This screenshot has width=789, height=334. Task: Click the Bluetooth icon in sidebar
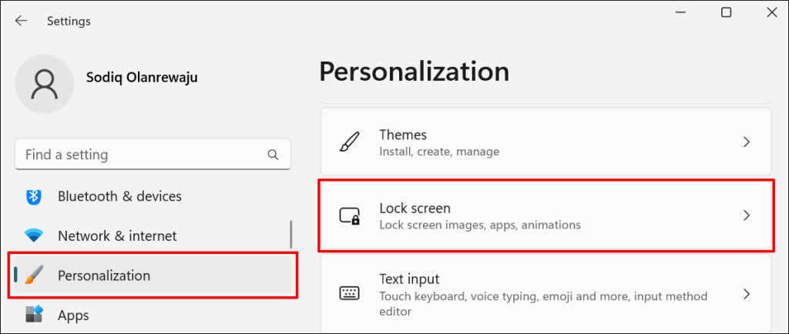[34, 196]
